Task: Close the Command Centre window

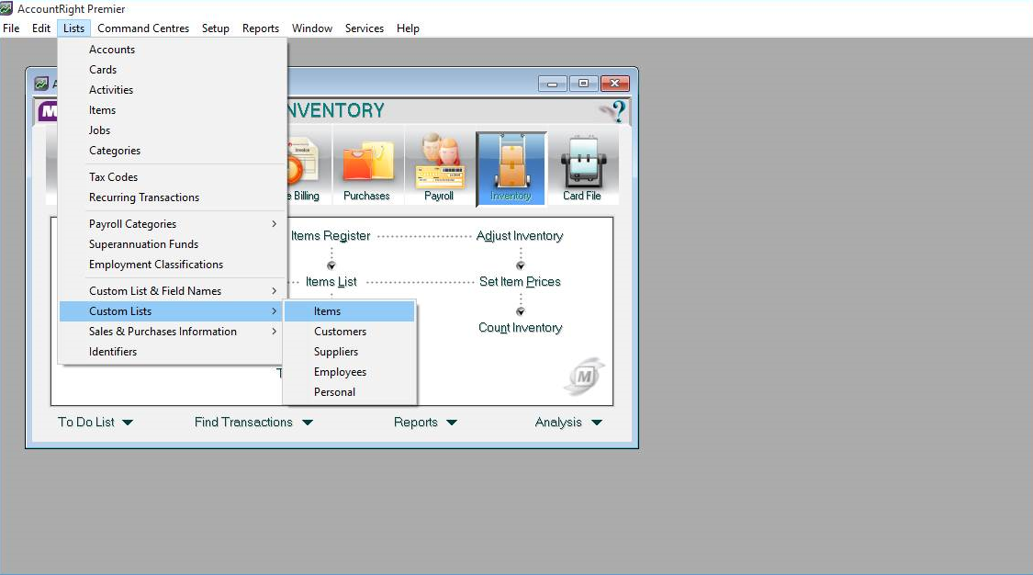Action: tap(614, 84)
